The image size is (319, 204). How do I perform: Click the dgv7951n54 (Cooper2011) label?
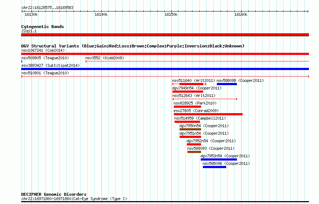[x=204, y=133]
